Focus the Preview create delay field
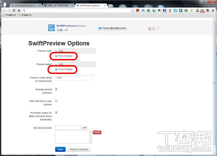The image size is (217, 156). (74, 78)
